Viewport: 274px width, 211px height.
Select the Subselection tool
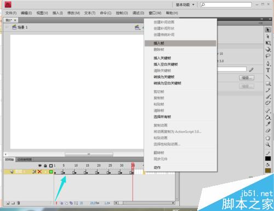pyautogui.click(x=268, y=37)
